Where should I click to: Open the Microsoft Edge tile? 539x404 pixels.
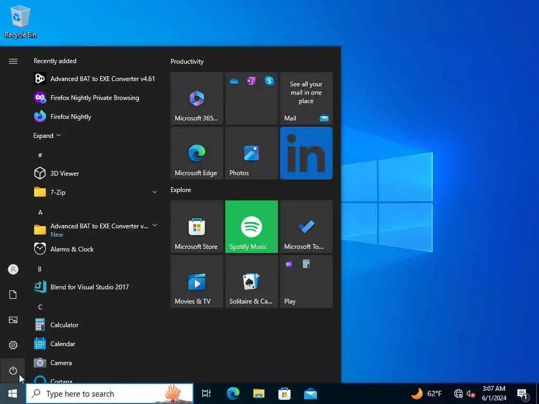pyautogui.click(x=197, y=153)
